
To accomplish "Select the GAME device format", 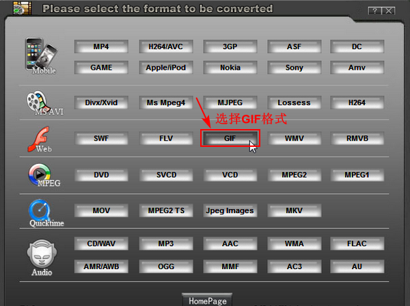I will pos(101,68).
